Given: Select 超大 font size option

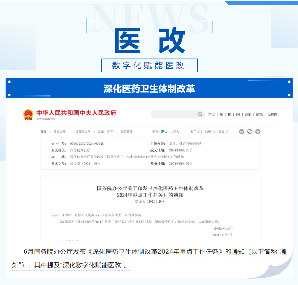Looking at the screenshot, I should (176, 131).
